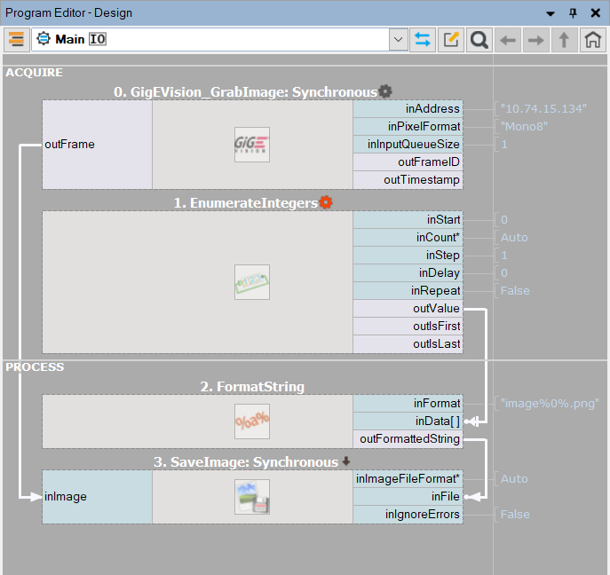Viewport: 610px width, 575px height.
Task: Select the inIgnoreErrors False value
Action: tap(515, 515)
